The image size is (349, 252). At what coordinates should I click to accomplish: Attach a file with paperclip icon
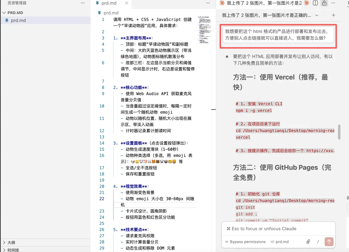point(308,242)
